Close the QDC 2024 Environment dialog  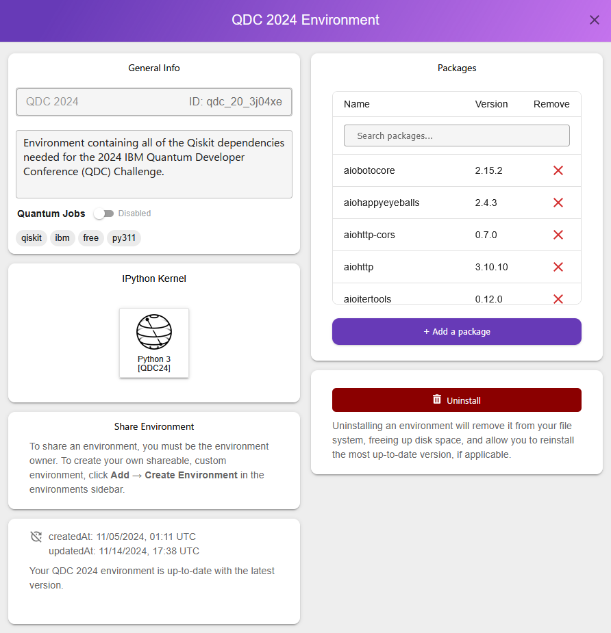[594, 20]
